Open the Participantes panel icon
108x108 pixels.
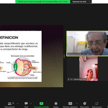pyautogui.click(x=10, y=104)
